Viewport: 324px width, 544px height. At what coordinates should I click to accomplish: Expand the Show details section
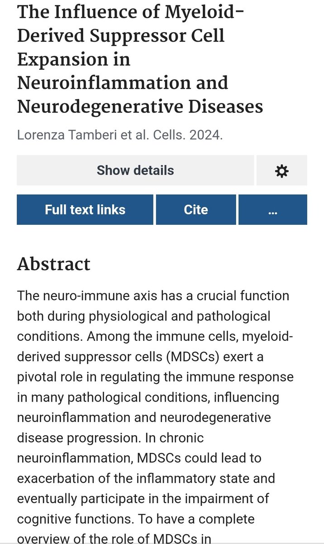click(x=135, y=170)
